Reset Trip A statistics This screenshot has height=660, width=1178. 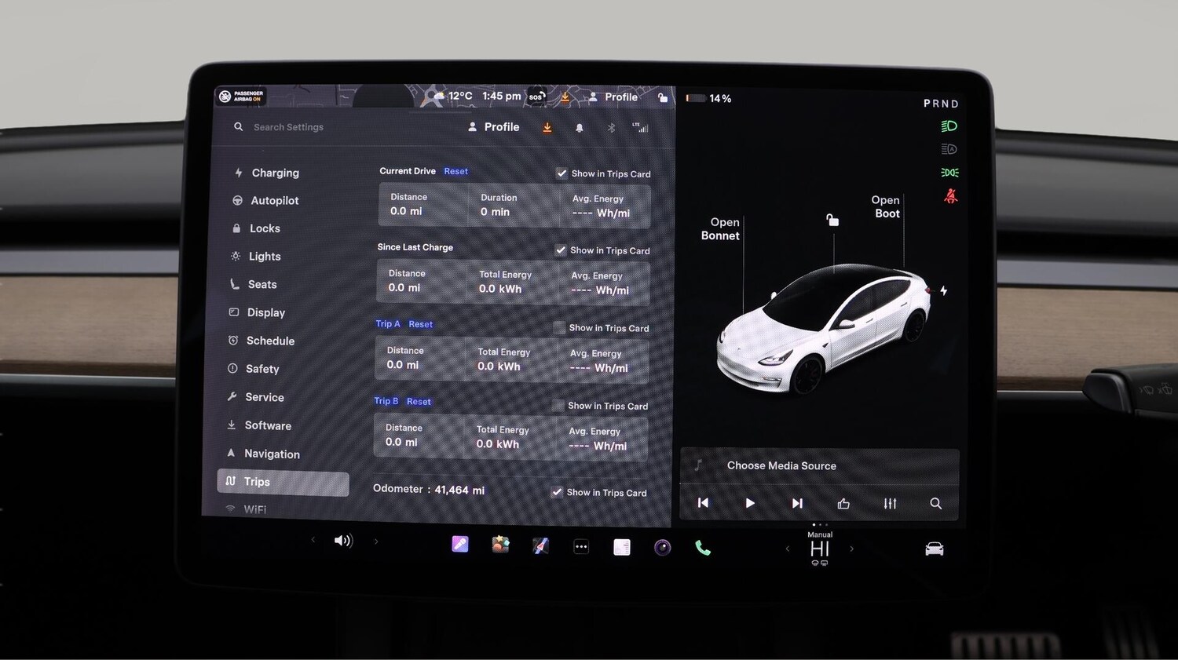click(421, 323)
